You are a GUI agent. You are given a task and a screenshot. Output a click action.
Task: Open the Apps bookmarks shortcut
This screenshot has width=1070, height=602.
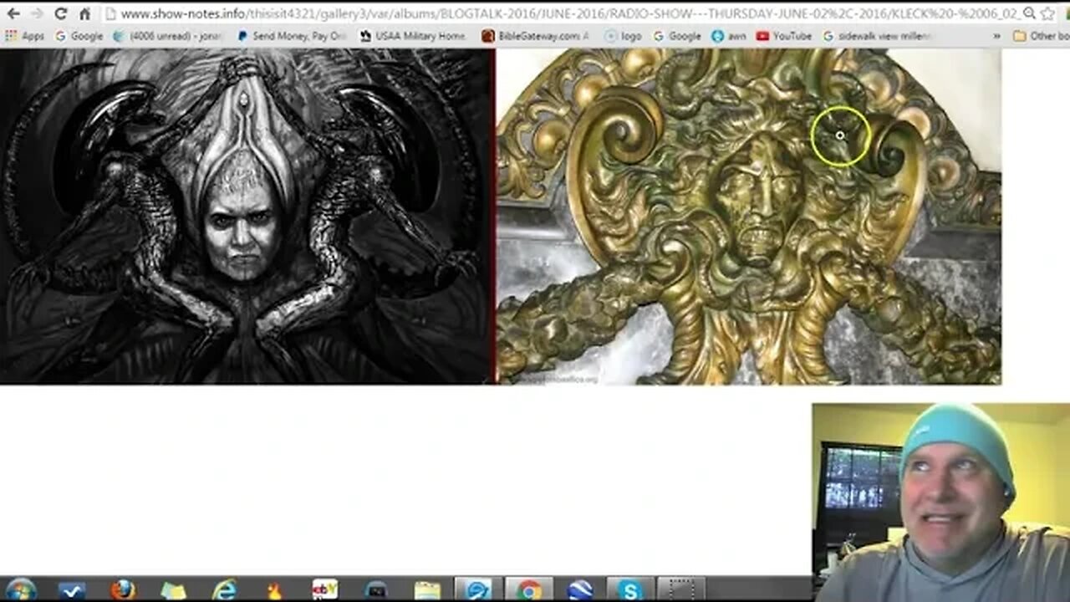24,36
